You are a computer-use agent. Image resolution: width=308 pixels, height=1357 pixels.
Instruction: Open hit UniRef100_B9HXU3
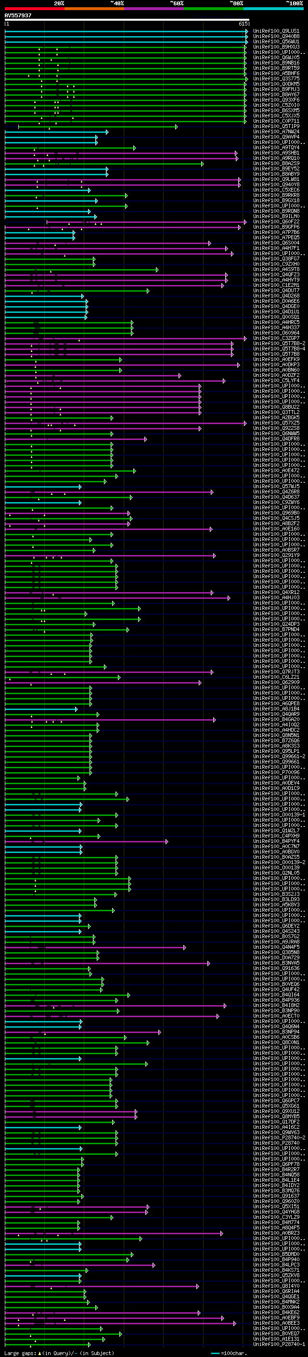[x=276, y=47]
